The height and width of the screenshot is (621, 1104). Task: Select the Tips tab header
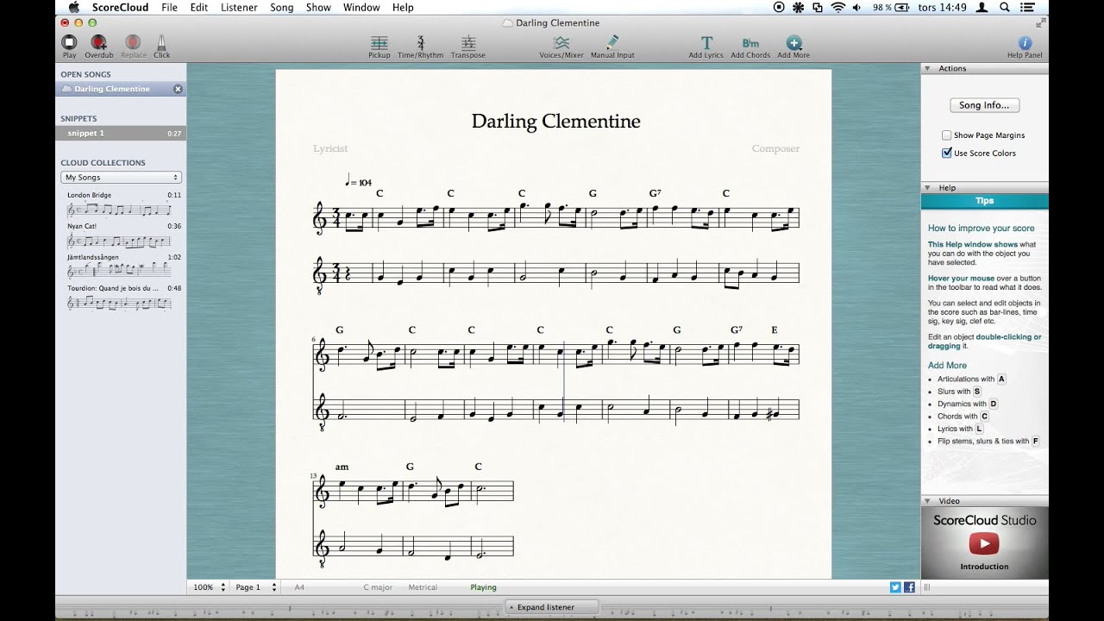click(x=984, y=201)
